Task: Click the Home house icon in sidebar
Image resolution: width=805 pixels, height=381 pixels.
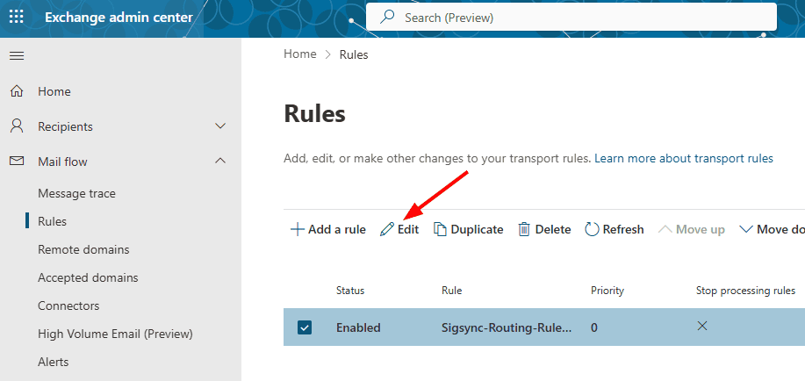Action: click(17, 91)
